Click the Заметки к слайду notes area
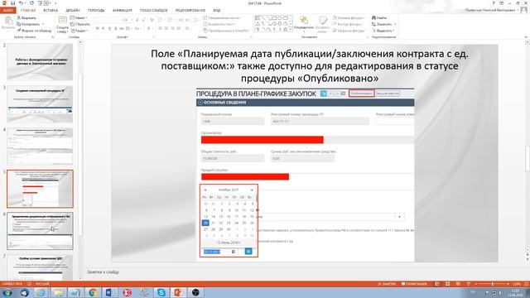Viewport: 530px width, 298px height. 103,272
